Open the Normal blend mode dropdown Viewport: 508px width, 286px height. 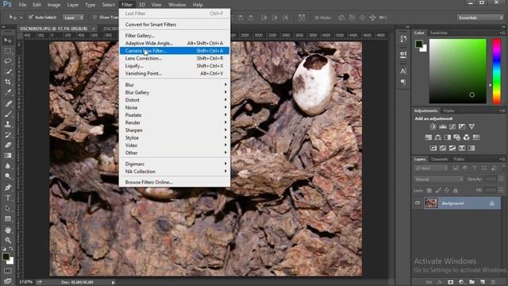pos(439,180)
